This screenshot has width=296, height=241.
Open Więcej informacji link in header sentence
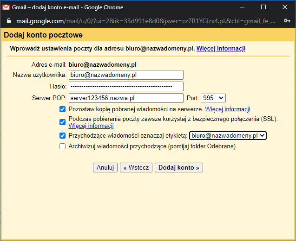point(221,49)
